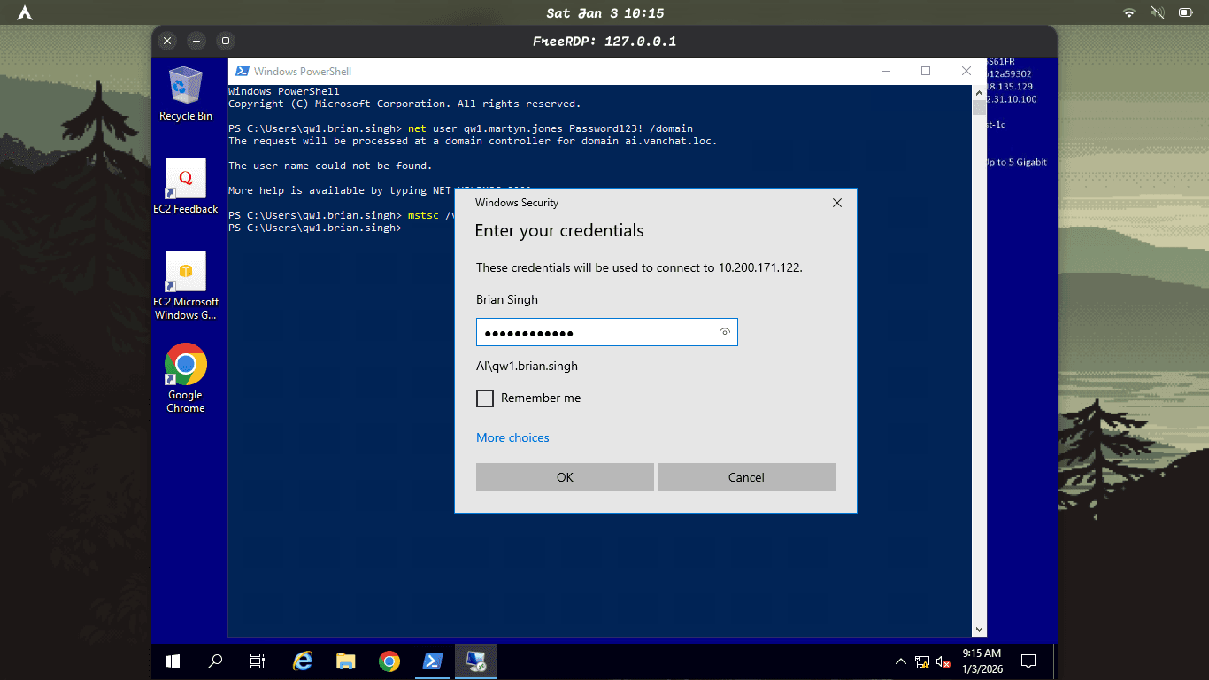Click the muted notifications icon in top bar
This screenshot has height=680, width=1209.
tap(1157, 12)
